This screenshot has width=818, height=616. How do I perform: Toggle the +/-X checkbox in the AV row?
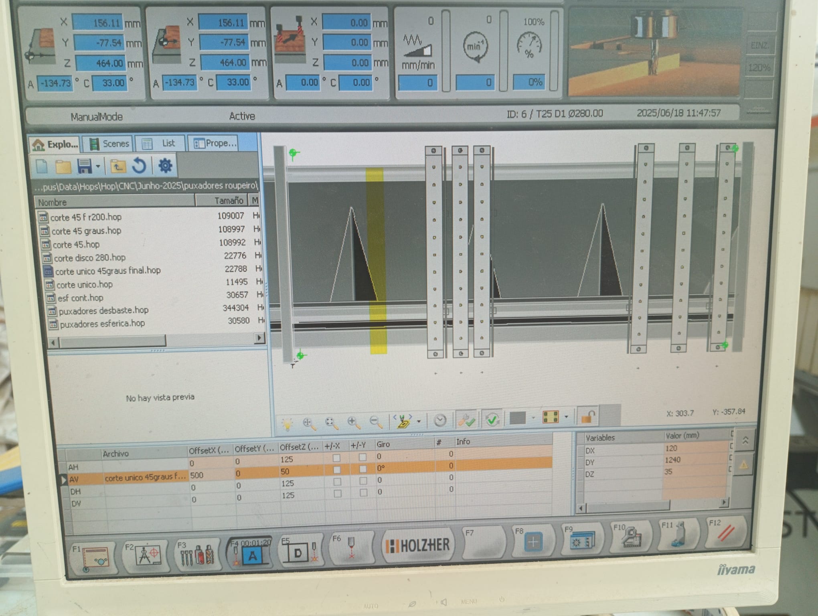tap(336, 470)
